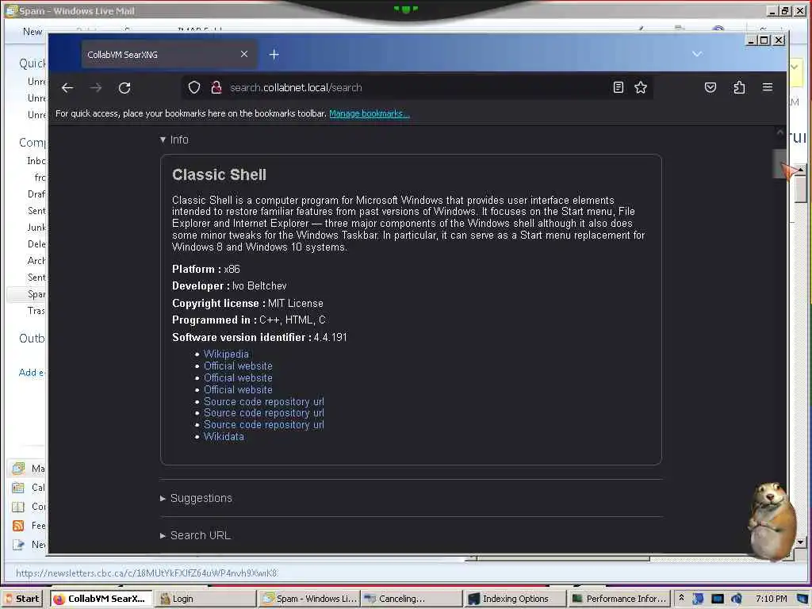812x609 pixels.
Task: Click the Windows Start button
Action: (x=22, y=599)
